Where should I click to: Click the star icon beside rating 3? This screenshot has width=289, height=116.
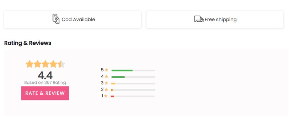106,83
